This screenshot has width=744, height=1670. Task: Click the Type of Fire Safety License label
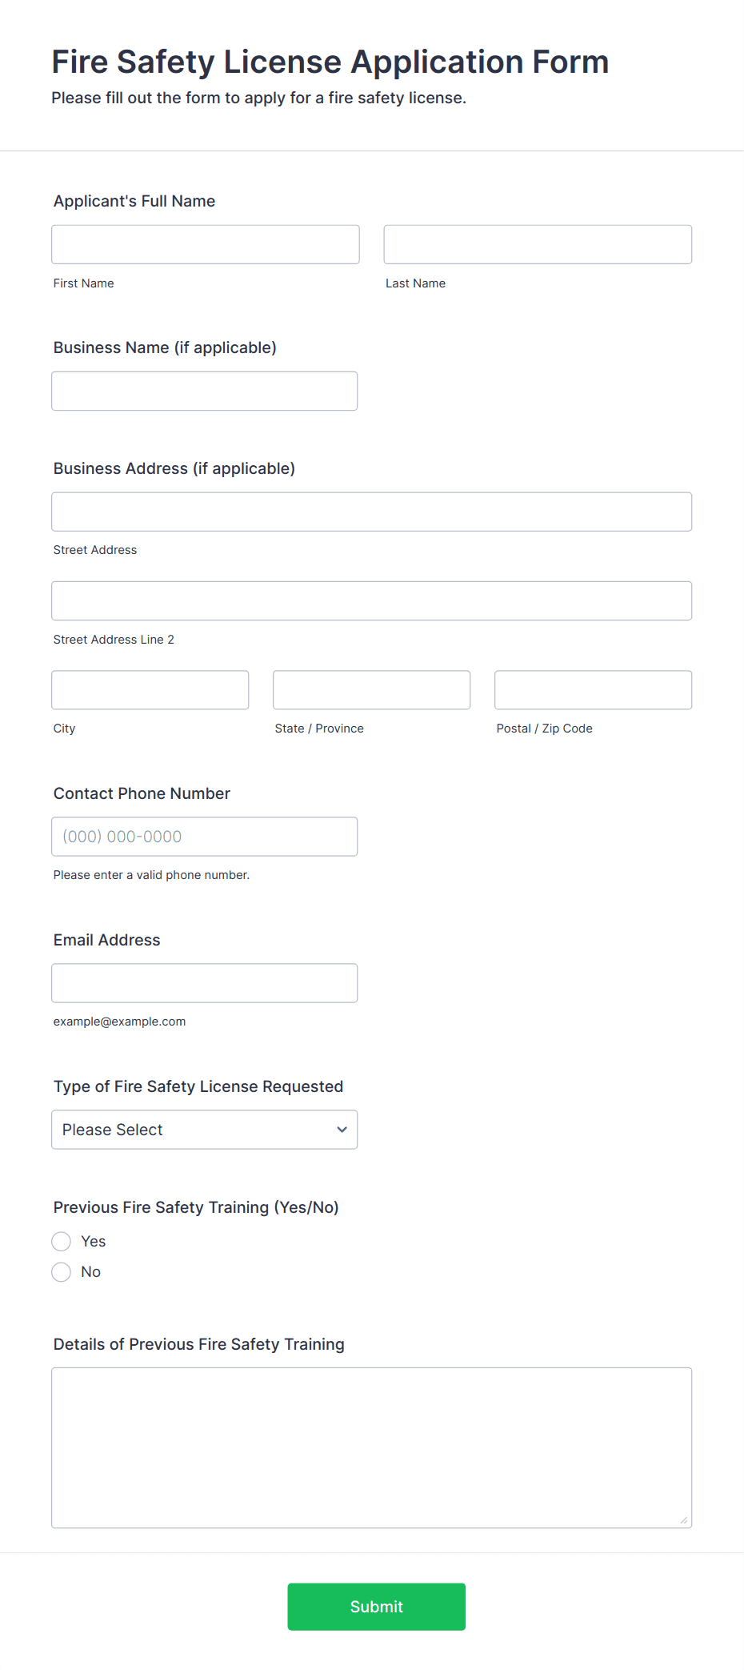pyautogui.click(x=198, y=1086)
